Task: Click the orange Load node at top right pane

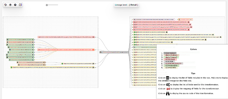Action: pos(186,19)
